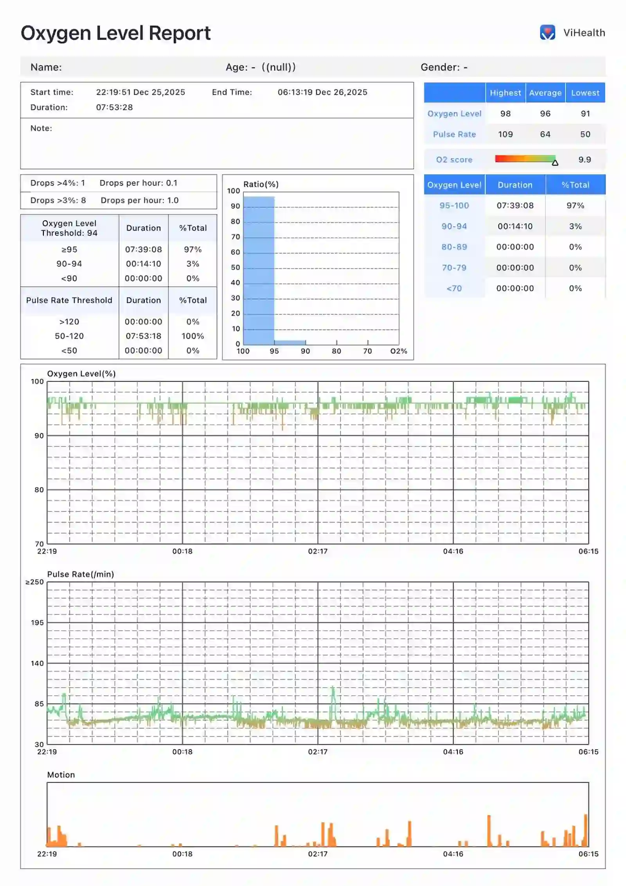This screenshot has width=626, height=886.
Task: Click the 'Drops >4%: 1' entry
Action: [58, 183]
